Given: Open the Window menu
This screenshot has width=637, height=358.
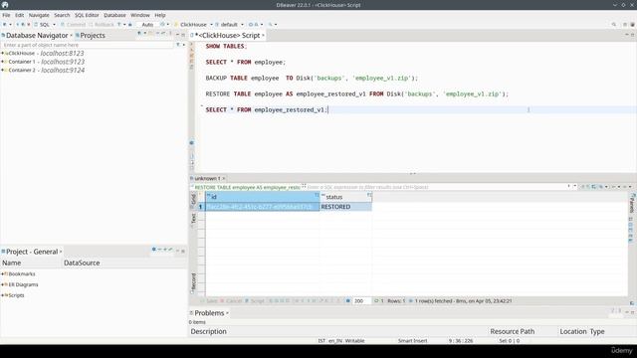Looking at the screenshot, I should coord(140,15).
